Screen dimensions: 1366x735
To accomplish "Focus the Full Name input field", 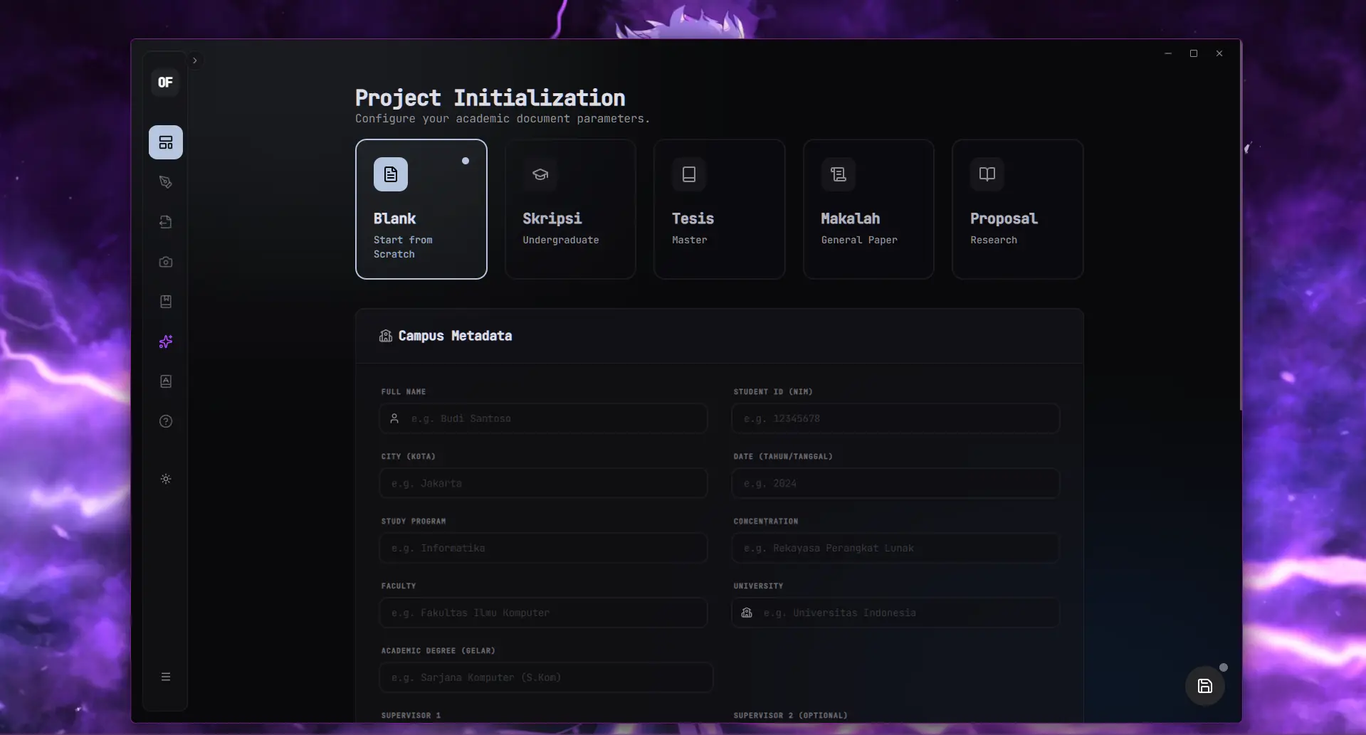I will click(544, 418).
